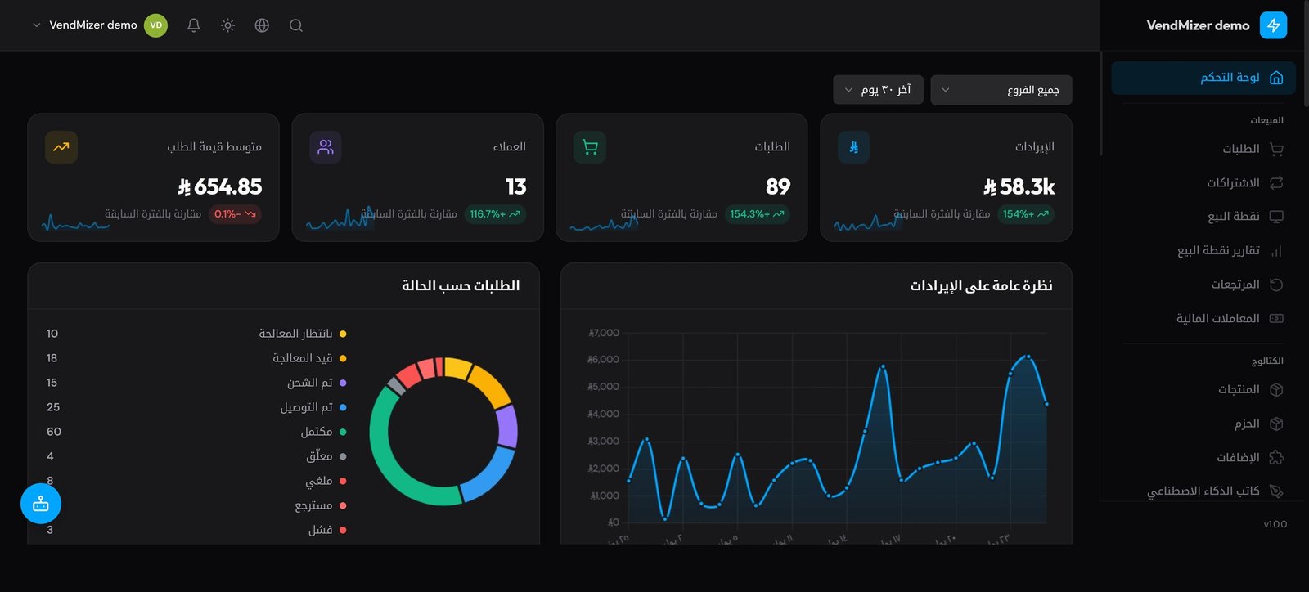The width and height of the screenshot is (1309, 592).
Task: Click the فشل legend entry
Action: coord(327,530)
